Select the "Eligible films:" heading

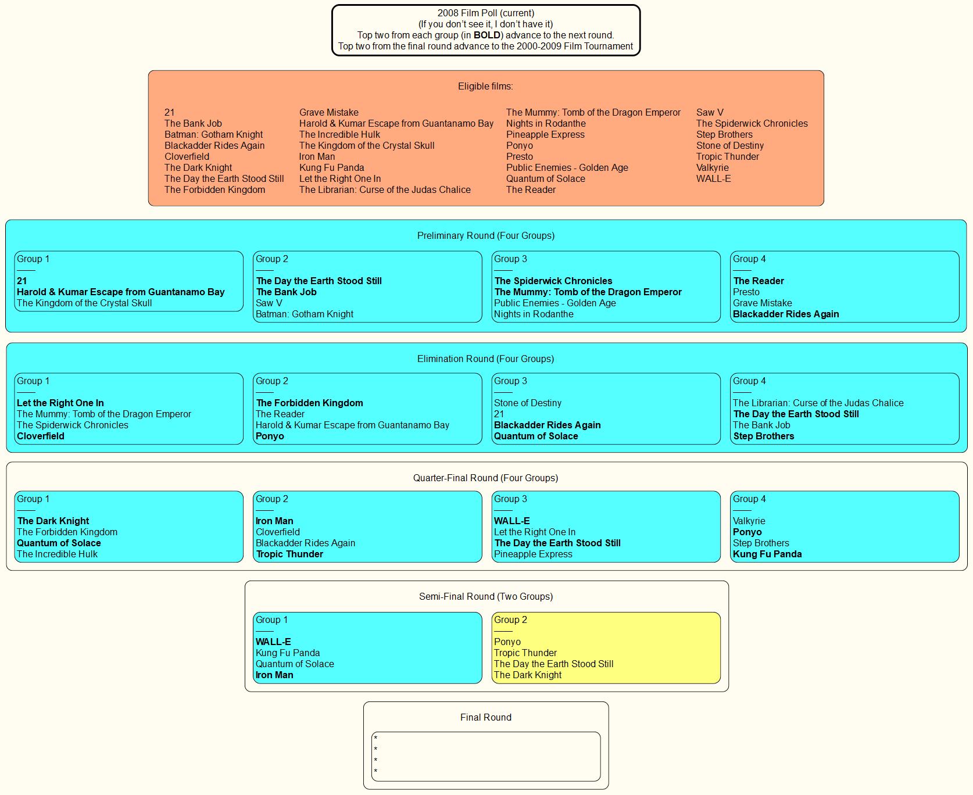pos(485,86)
